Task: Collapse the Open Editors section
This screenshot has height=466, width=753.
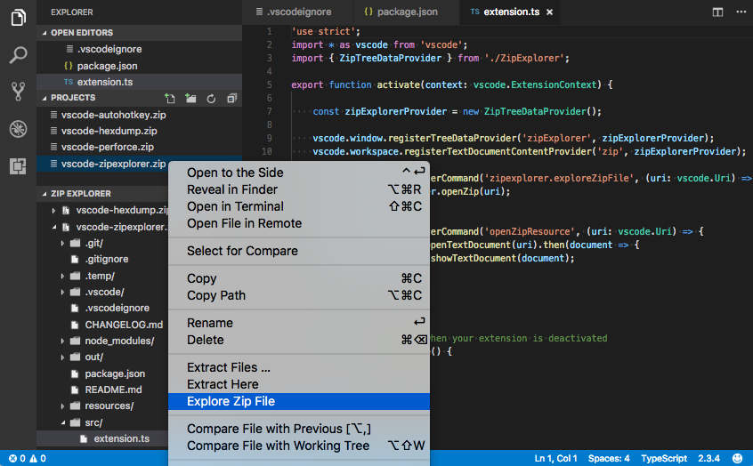Action: pyautogui.click(x=45, y=33)
